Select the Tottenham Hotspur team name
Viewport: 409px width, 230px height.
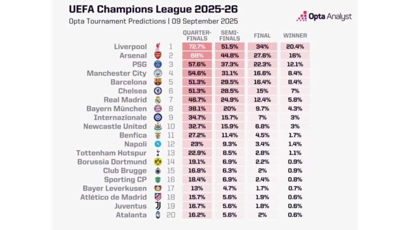pos(112,153)
